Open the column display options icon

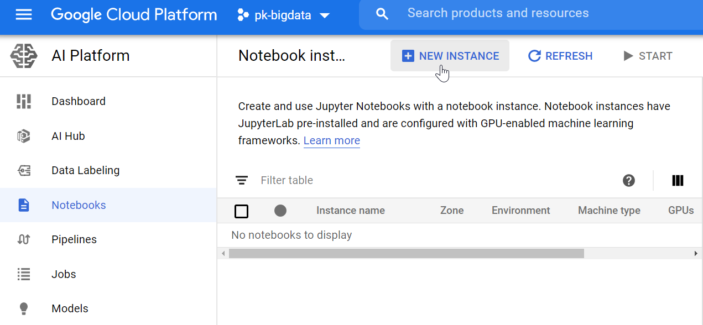click(x=678, y=180)
